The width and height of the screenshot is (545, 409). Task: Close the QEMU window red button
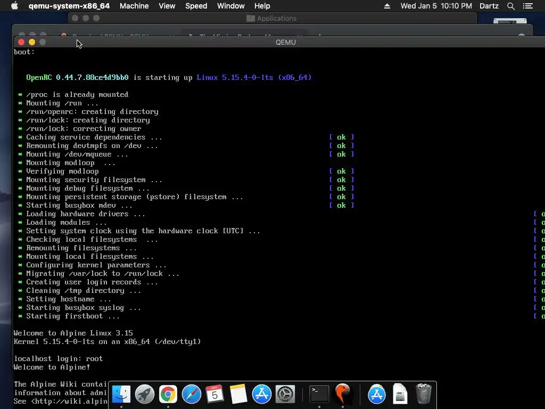click(21, 42)
